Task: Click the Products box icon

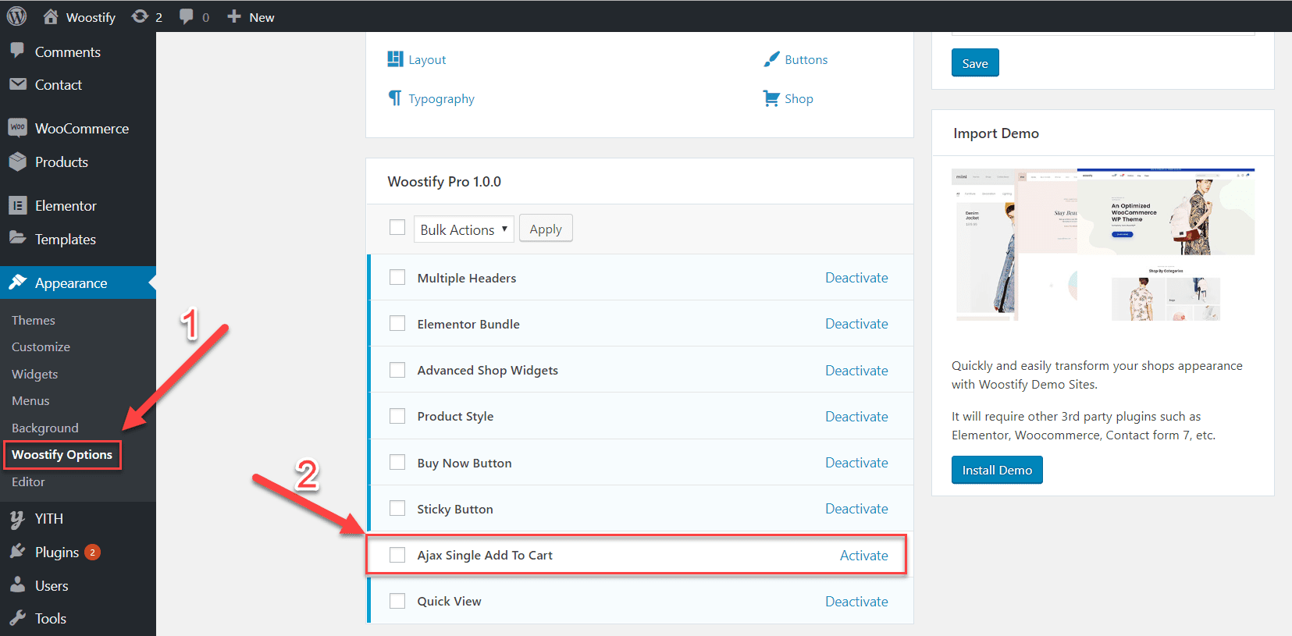Action: click(x=18, y=162)
